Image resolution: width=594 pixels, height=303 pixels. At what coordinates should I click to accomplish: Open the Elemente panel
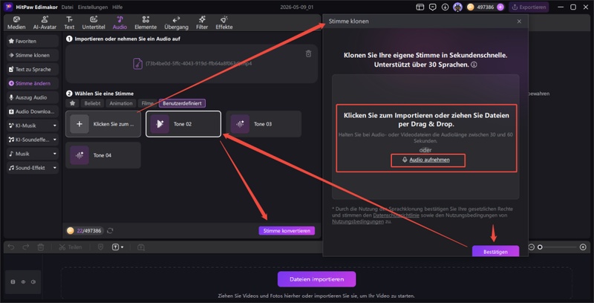pos(146,23)
